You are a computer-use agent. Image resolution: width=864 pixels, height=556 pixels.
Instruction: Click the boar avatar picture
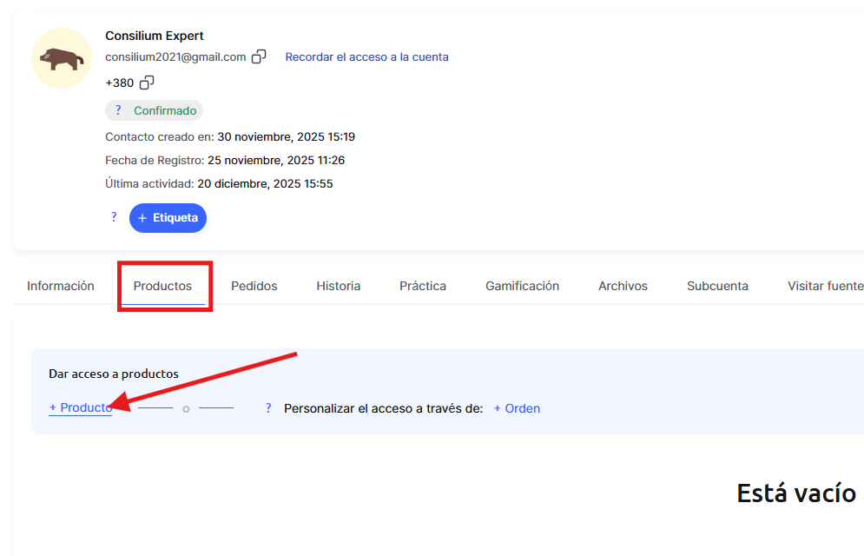click(62, 58)
